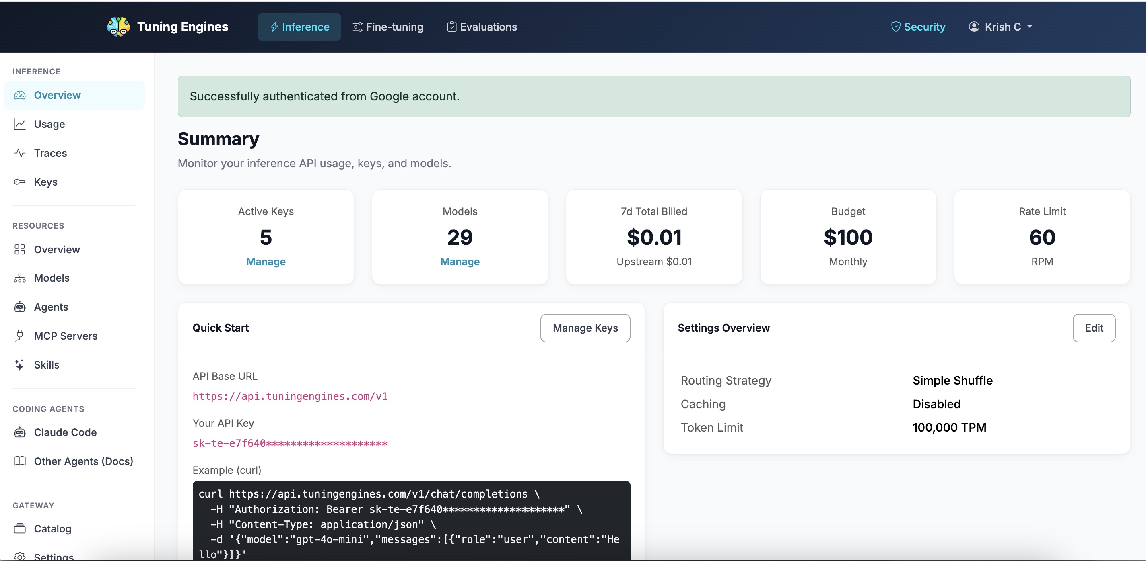Select Overview under the Resources section
Image resolution: width=1146 pixels, height=561 pixels.
75,249
